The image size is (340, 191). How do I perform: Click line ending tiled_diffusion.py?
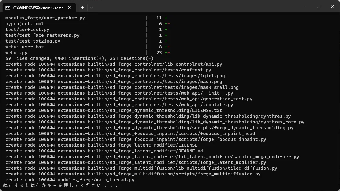141,168
